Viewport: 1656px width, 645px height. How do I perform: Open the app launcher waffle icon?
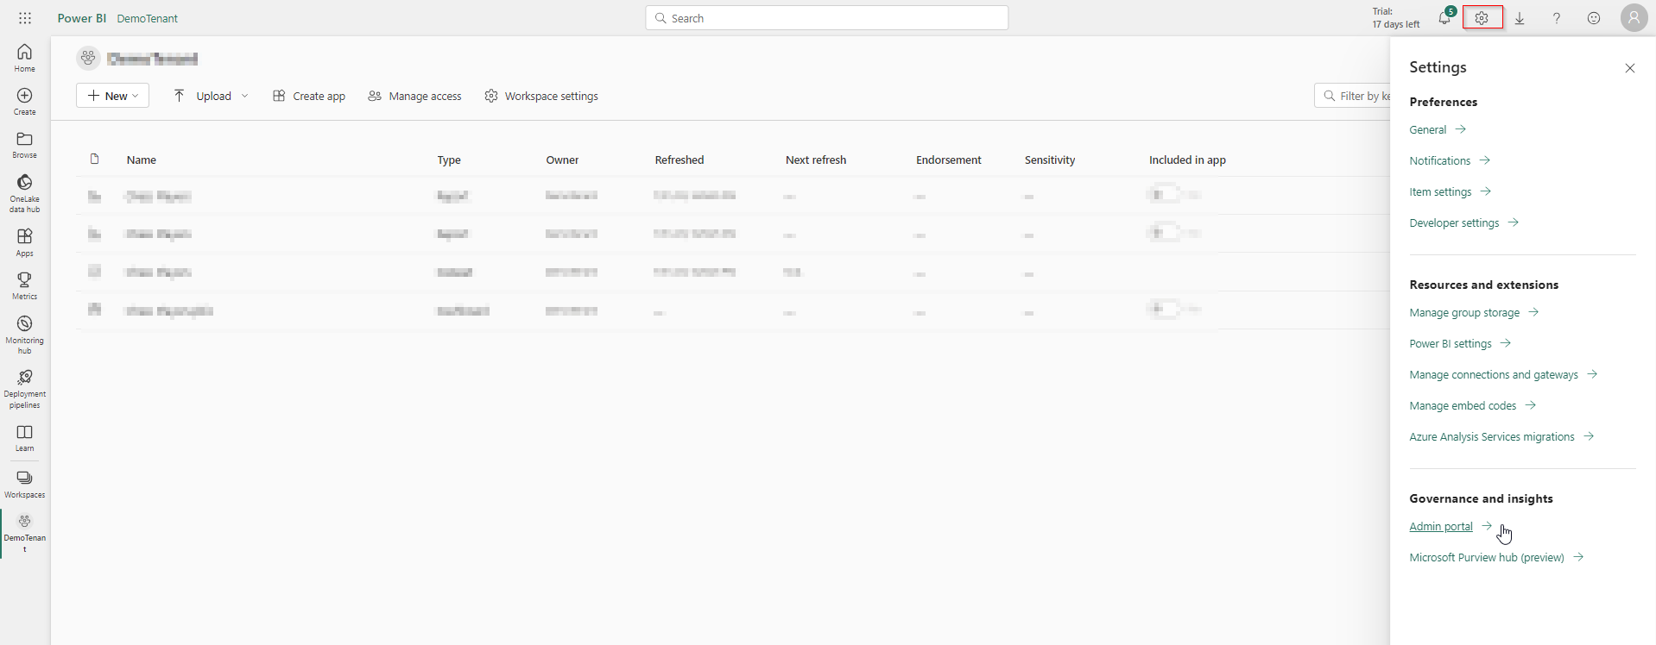pos(25,18)
